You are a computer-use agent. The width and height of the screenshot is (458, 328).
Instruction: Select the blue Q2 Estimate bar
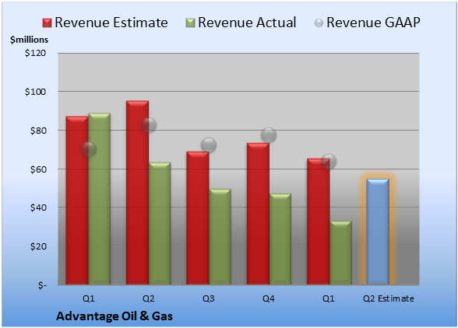tap(378, 232)
